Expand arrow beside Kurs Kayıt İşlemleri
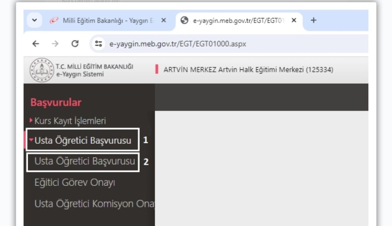Image resolution: width=392 pixels, height=226 pixels. (x=31, y=121)
